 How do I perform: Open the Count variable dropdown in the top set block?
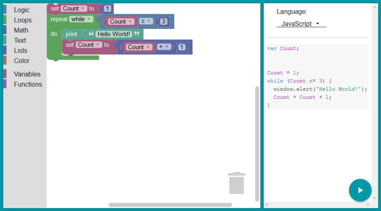tap(73, 9)
